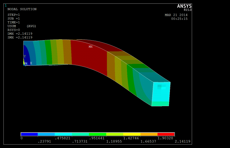Click the NODAL SOLUTION title text
Viewport: 230px width, 148px height.
coord(22,9)
